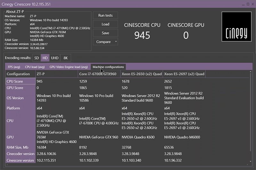Click the Run tests button

click(105, 15)
